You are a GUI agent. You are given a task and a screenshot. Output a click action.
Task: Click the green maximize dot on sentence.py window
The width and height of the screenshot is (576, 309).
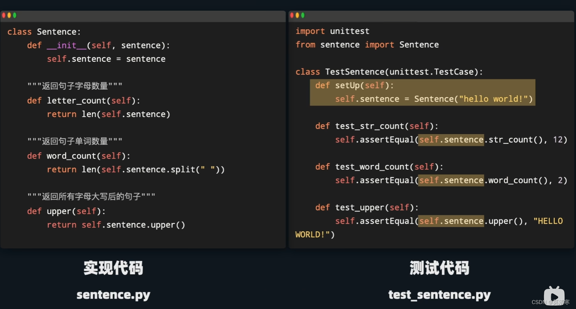[x=14, y=15]
